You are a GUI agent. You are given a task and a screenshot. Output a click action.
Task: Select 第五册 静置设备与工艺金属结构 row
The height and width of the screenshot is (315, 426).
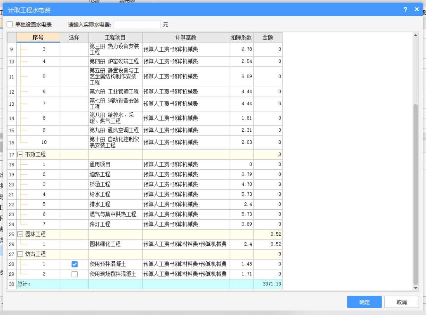145,77
